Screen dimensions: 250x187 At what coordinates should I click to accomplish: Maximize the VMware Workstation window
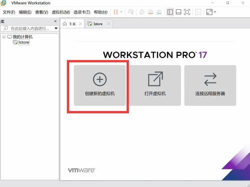pos(228,3)
